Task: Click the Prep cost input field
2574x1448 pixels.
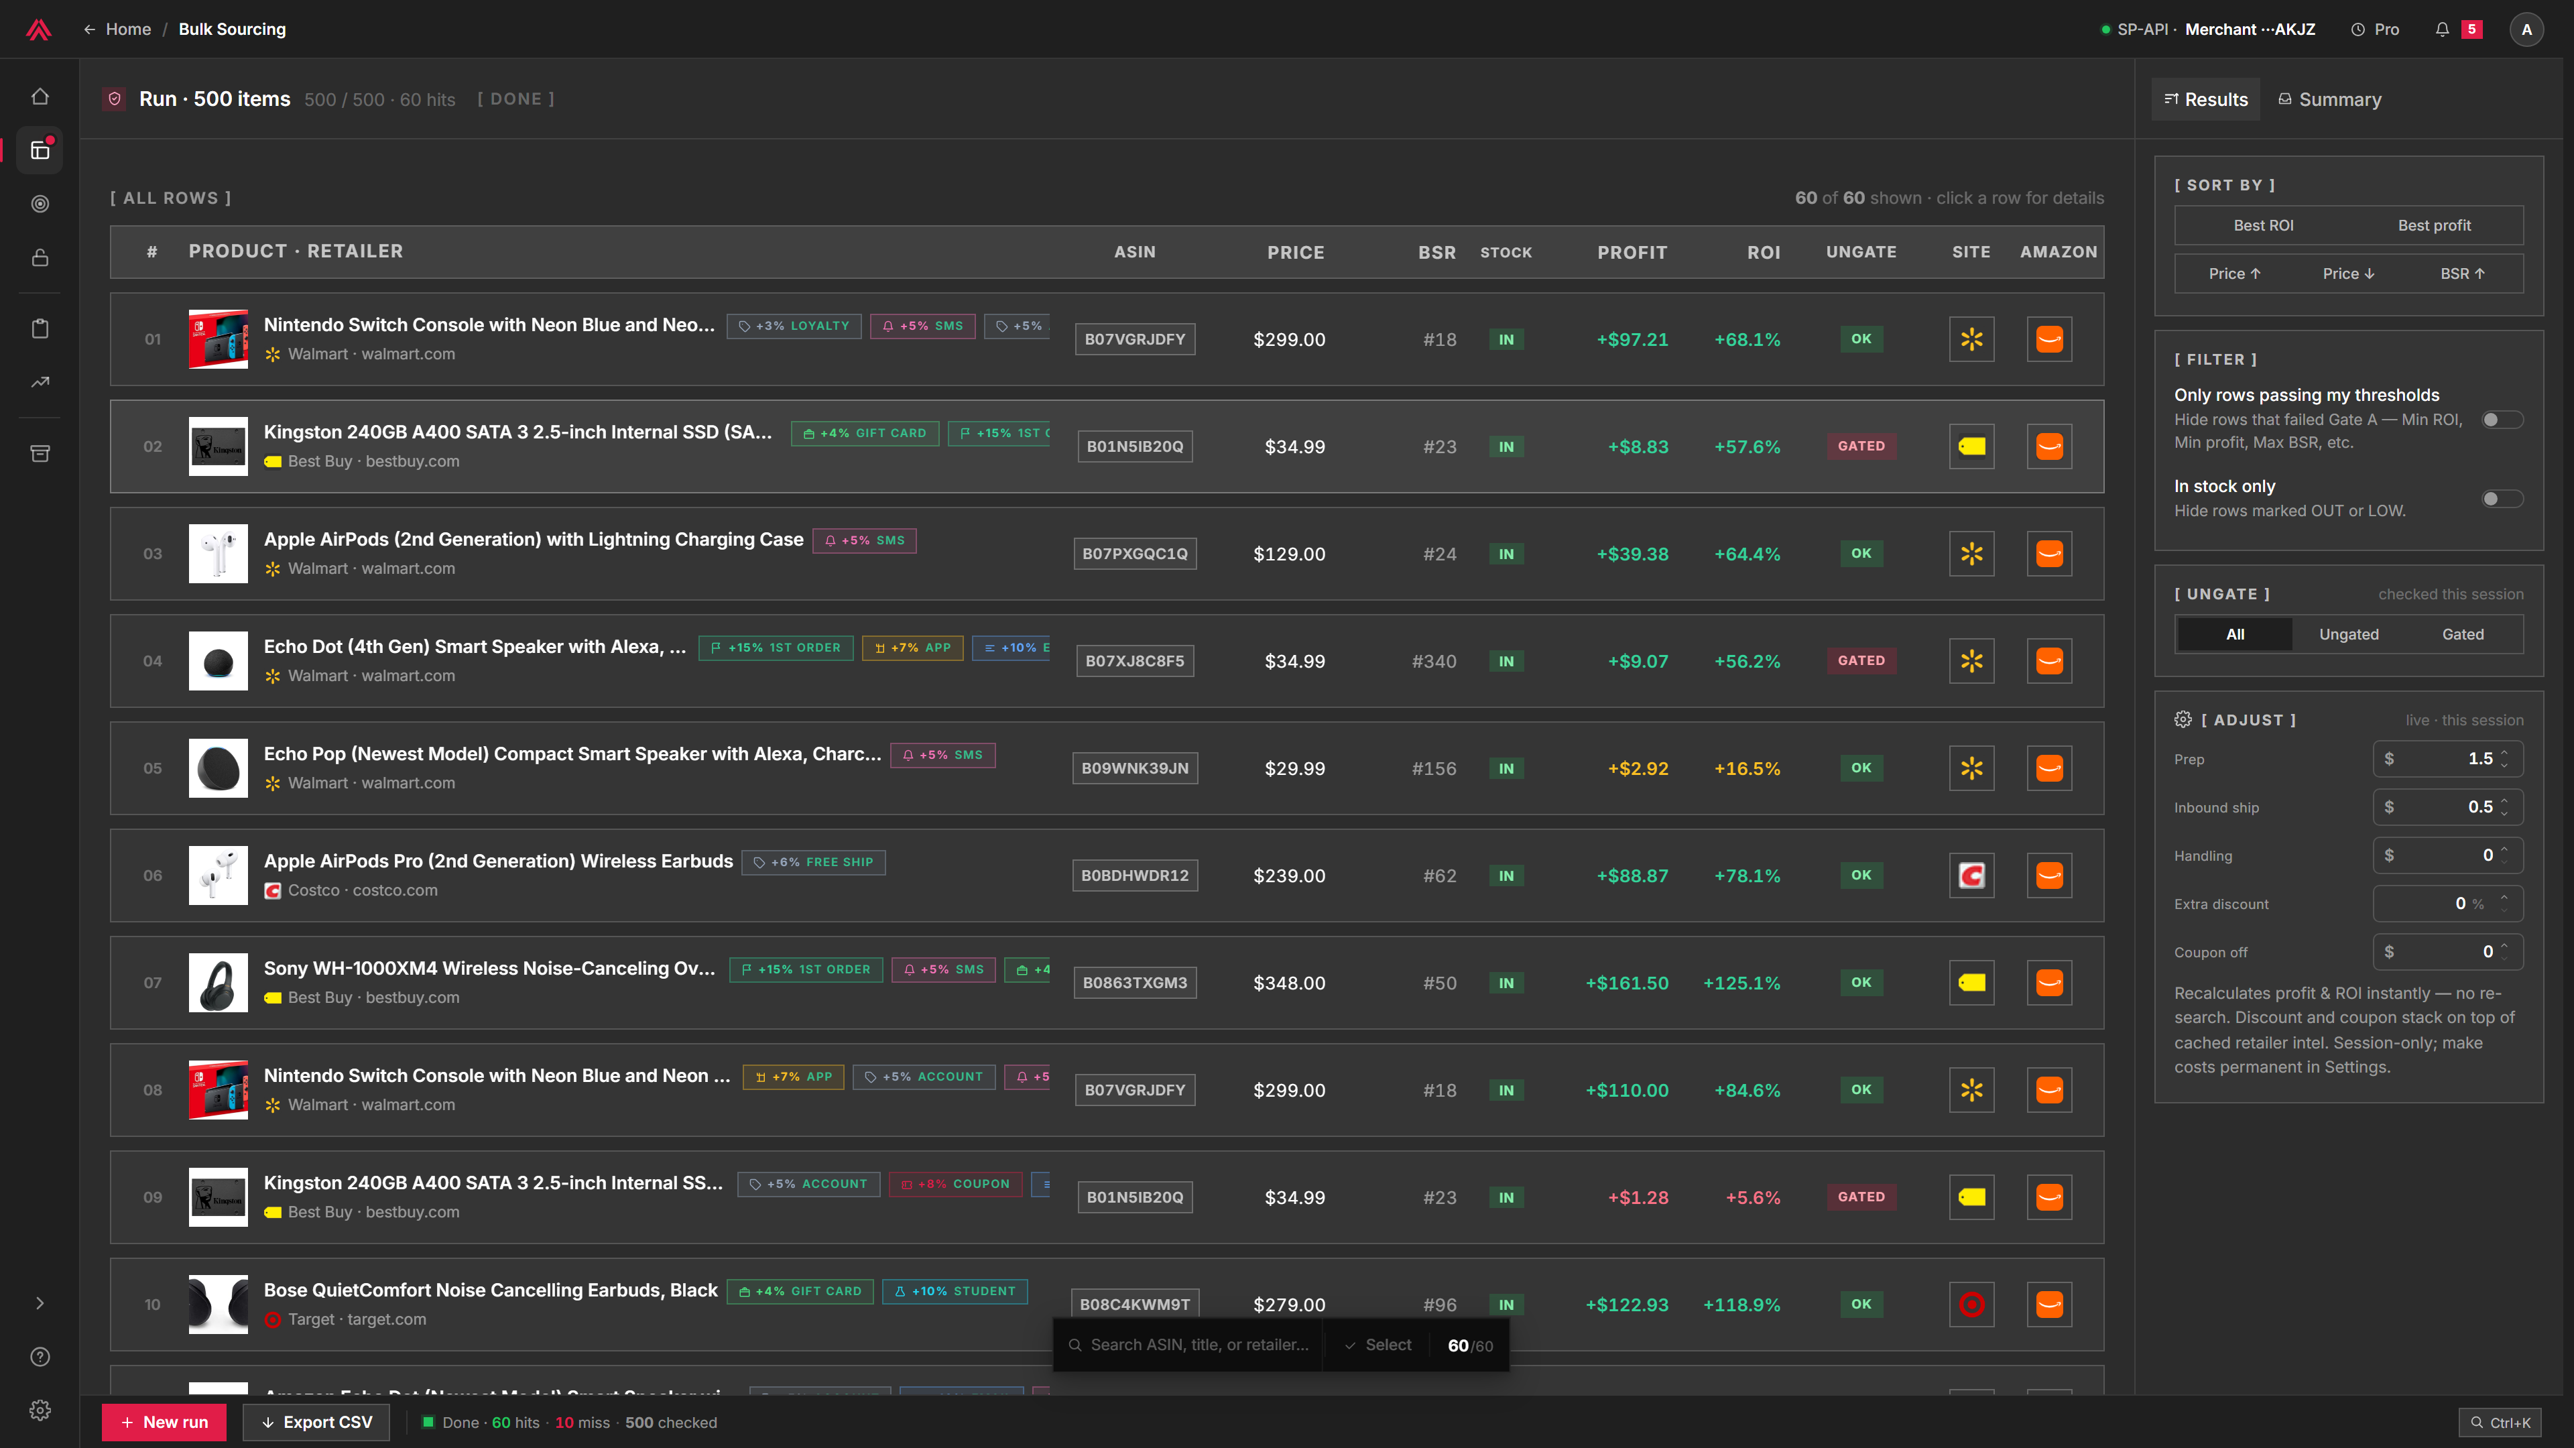Action: pos(2447,758)
